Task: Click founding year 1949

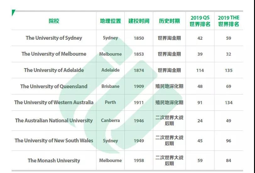Action: (x=139, y=141)
